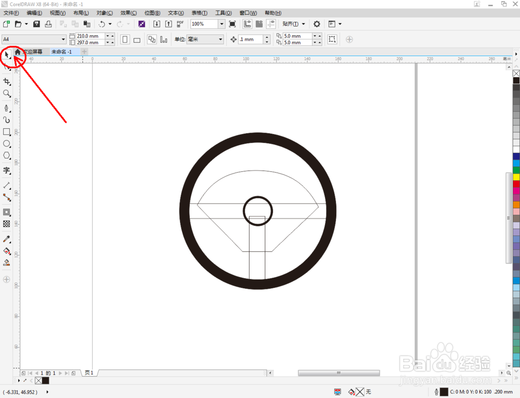
Task: Create a new document
Action: point(6,24)
